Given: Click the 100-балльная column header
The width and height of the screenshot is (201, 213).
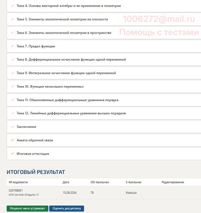Looking at the screenshot, I should pos(100,182).
